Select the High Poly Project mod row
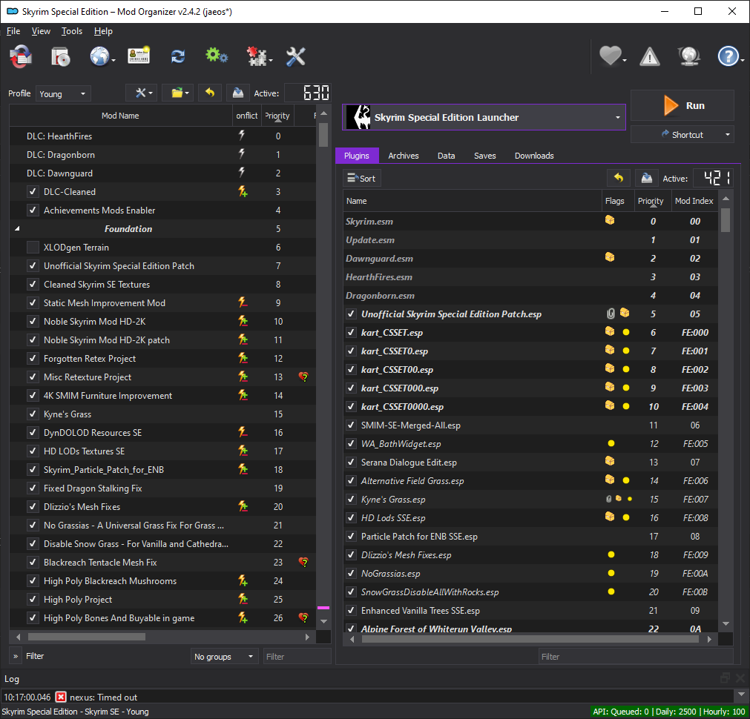Viewport: 750px width, 719px height. [162, 600]
